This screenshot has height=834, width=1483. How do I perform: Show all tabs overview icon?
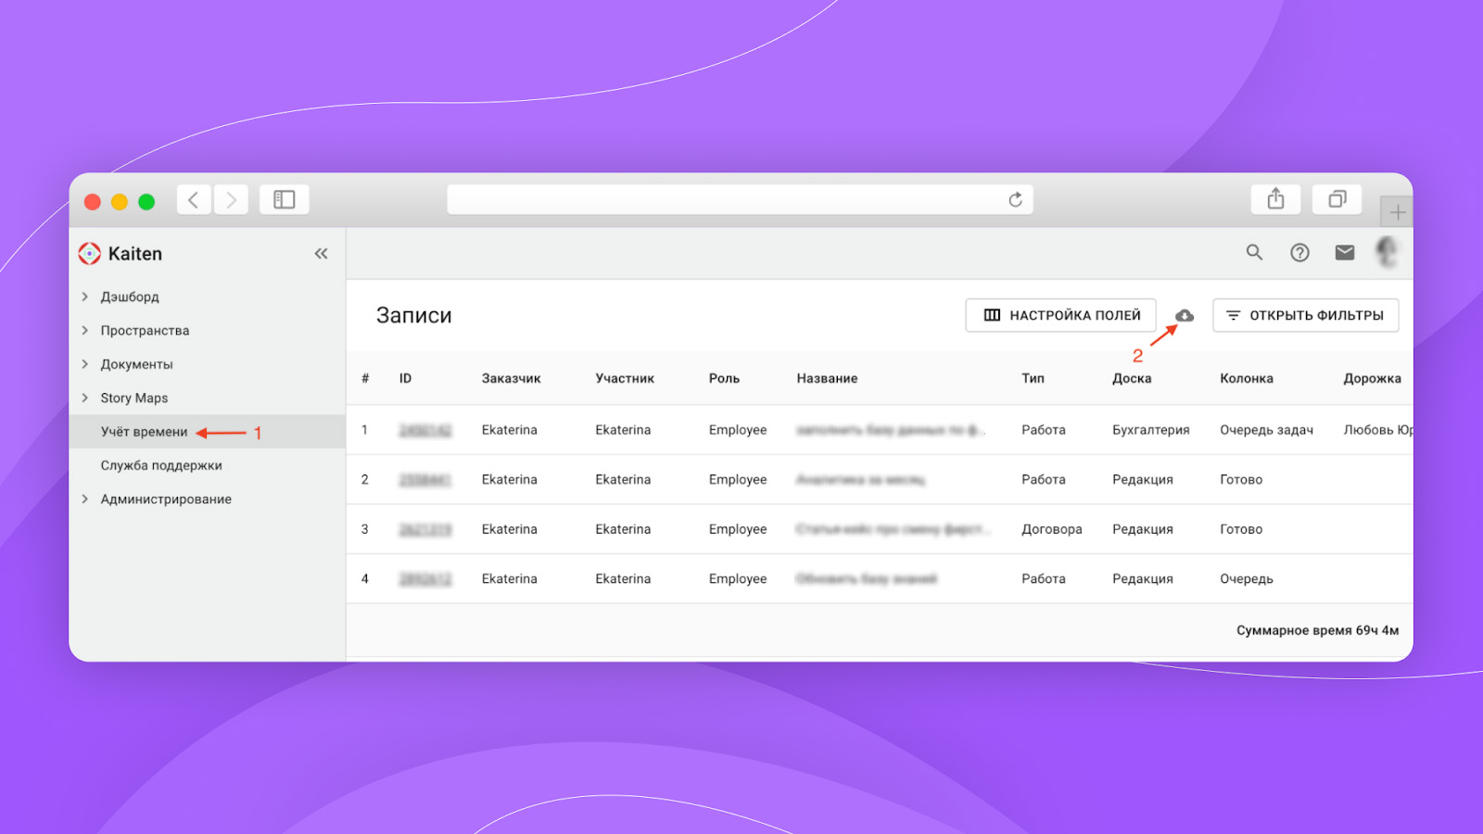(x=1337, y=198)
